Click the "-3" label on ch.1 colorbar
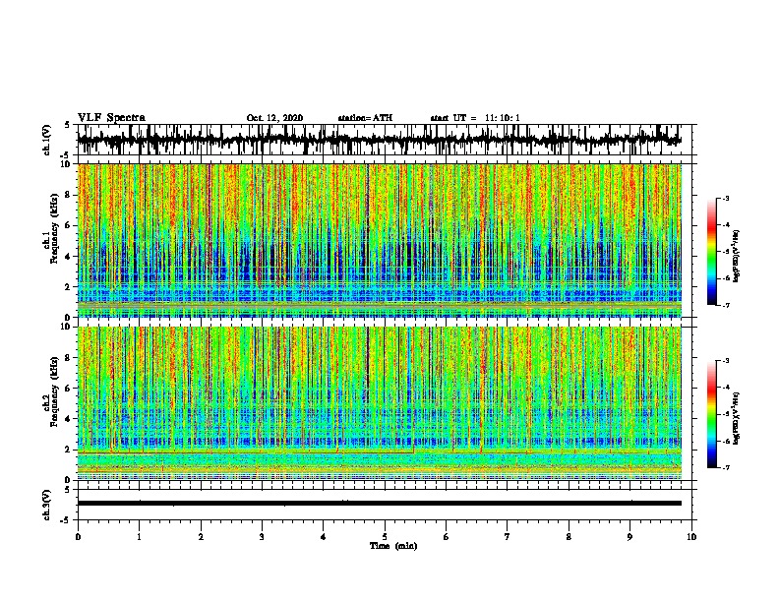Viewport: 779px width, 602px height. 725,199
